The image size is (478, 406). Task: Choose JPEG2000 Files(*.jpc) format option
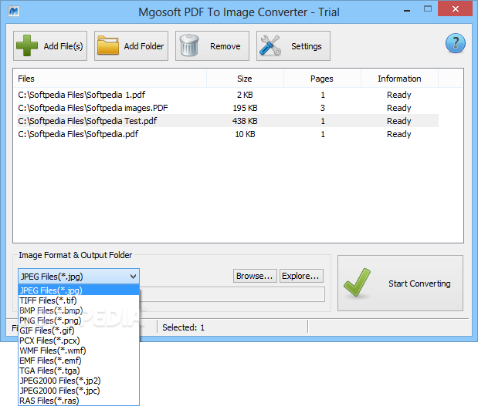click(x=79, y=391)
